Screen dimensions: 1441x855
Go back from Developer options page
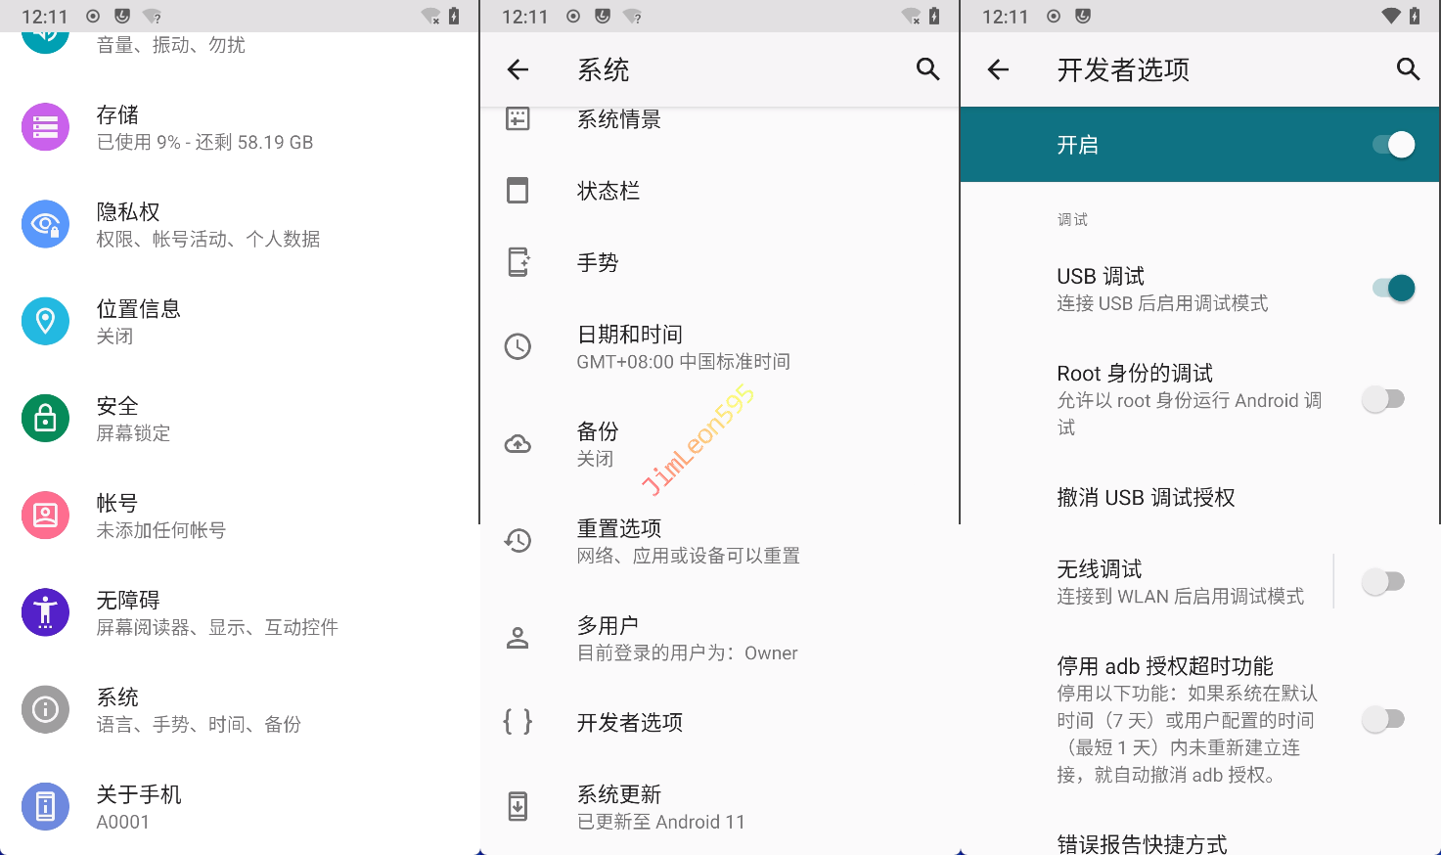coord(998,69)
